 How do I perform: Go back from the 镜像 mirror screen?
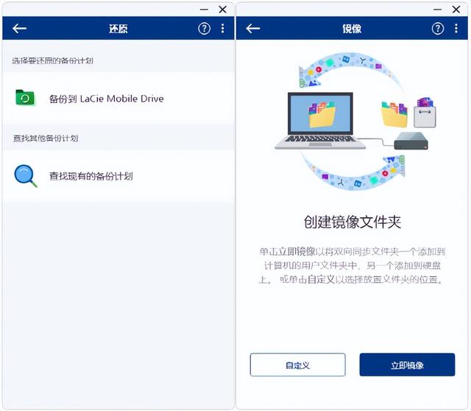tap(253, 29)
